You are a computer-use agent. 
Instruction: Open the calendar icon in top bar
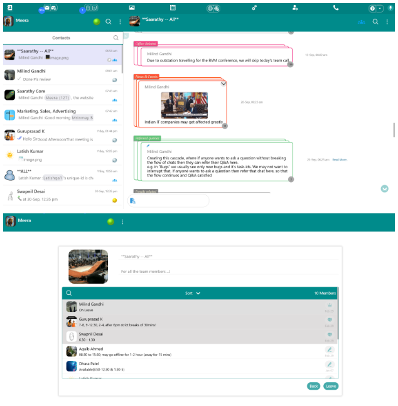pyautogui.click(x=172, y=8)
